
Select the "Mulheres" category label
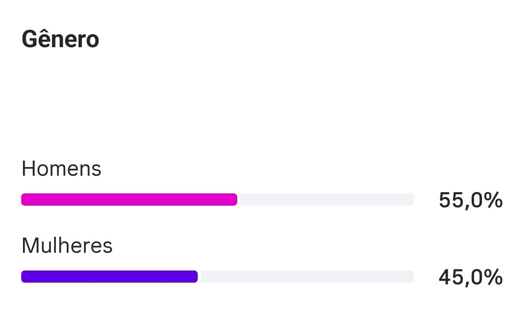pos(67,245)
